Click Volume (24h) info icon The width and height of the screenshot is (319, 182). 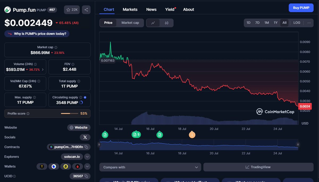click(35, 64)
